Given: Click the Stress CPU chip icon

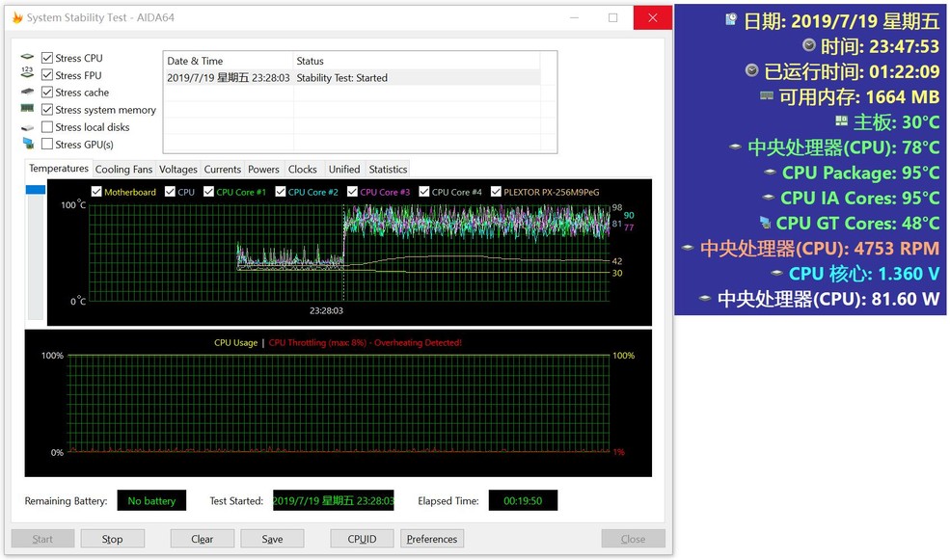Looking at the screenshot, I should (x=27, y=57).
